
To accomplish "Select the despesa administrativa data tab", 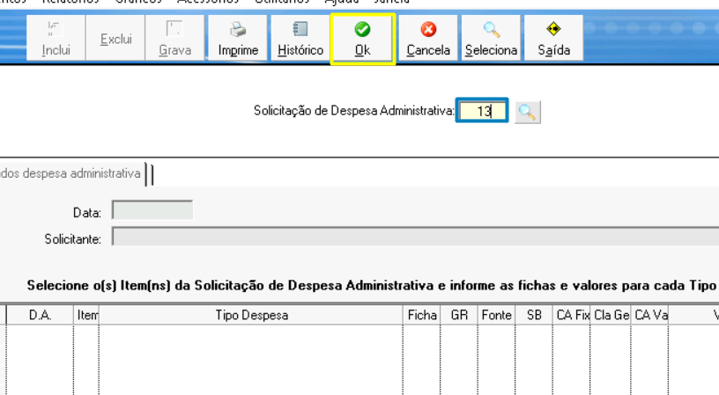I will click(x=70, y=173).
